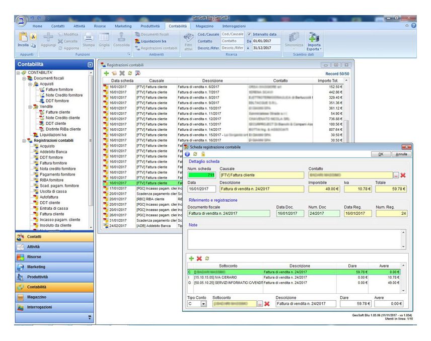
Task: Switch to the Home ribbon tab
Action: (x=37, y=26)
